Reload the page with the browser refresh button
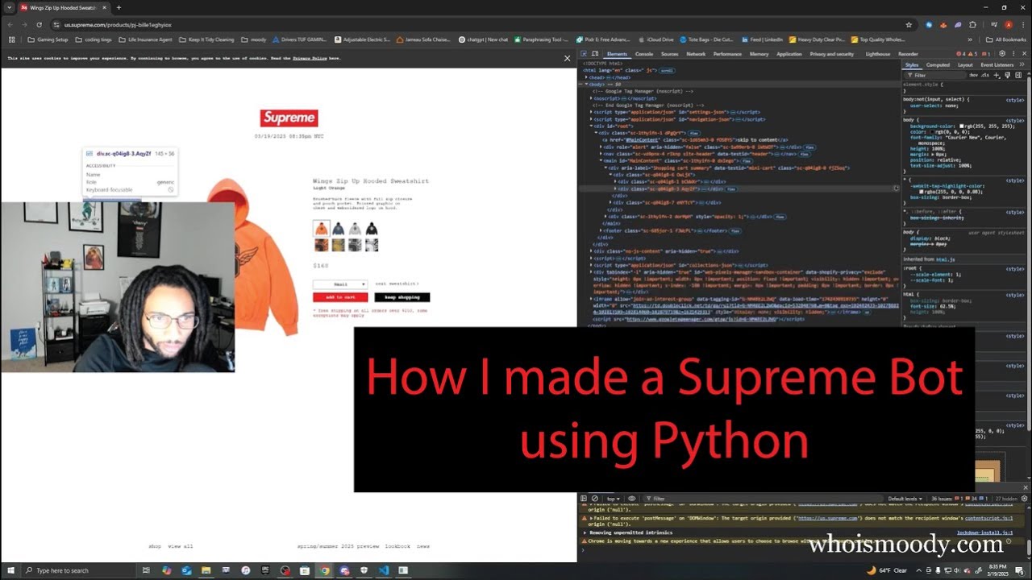Screen dimensions: 1032x580 point(39,25)
